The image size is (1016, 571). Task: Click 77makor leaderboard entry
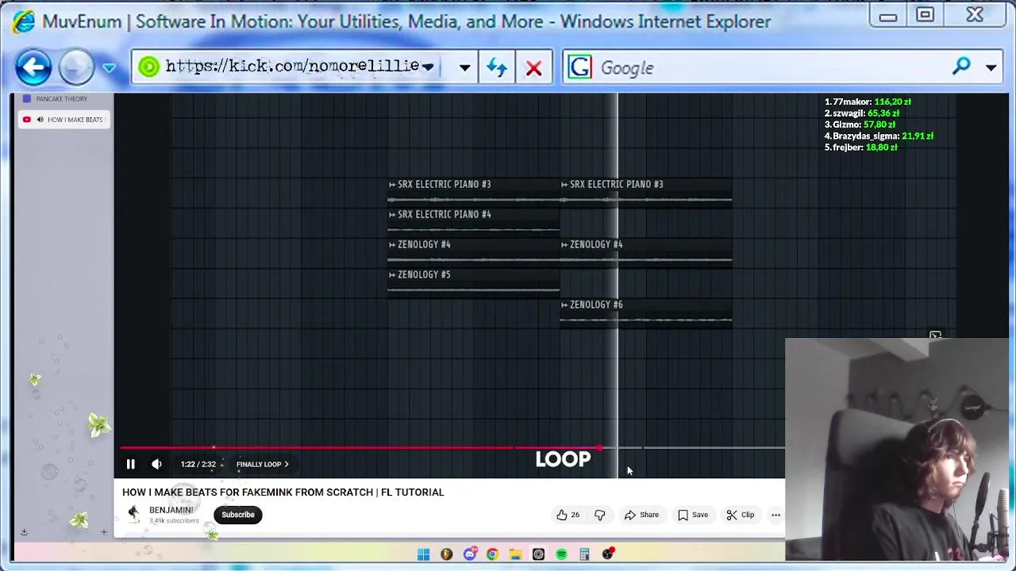[x=868, y=102]
